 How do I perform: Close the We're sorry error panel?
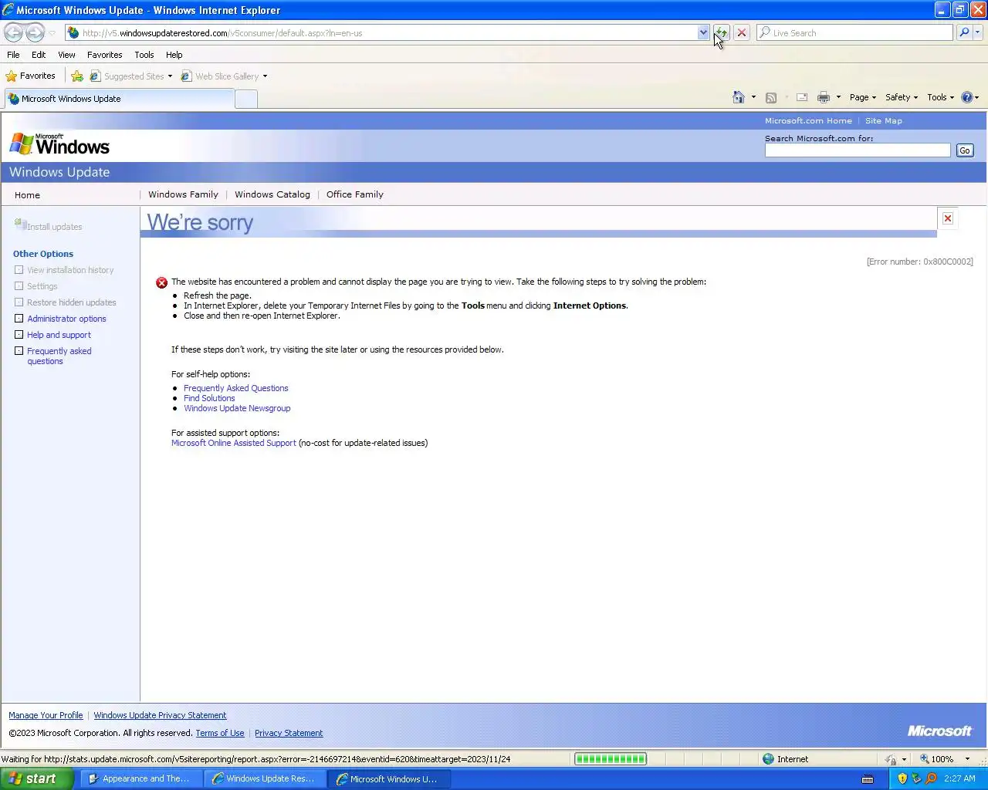[948, 218]
